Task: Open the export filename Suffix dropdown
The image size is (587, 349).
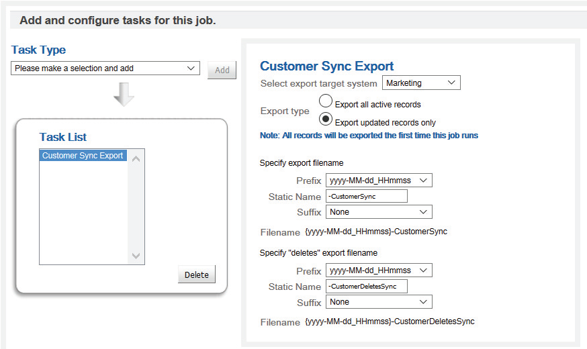Action: coord(379,211)
